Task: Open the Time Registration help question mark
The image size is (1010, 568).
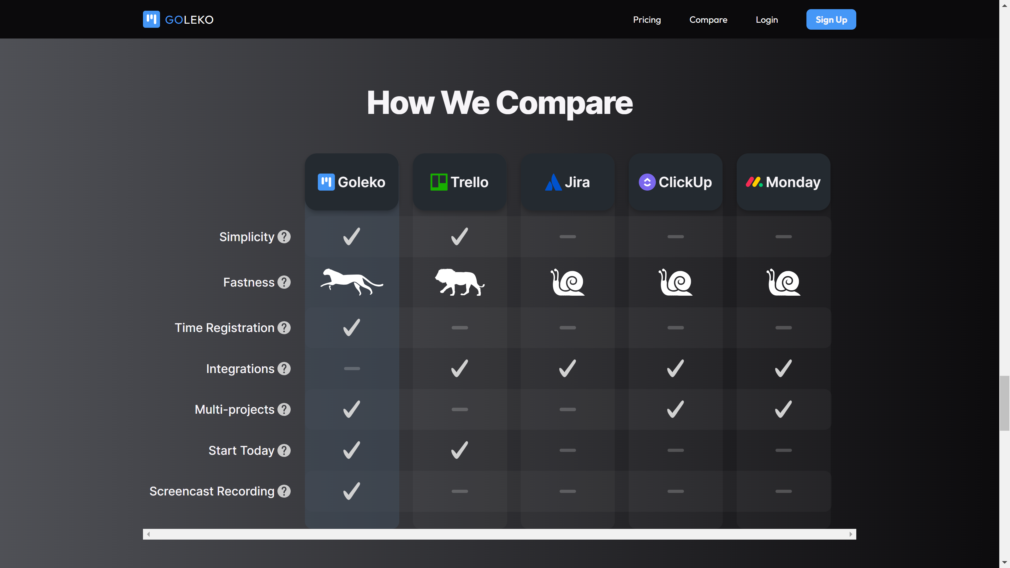Action: click(x=284, y=328)
